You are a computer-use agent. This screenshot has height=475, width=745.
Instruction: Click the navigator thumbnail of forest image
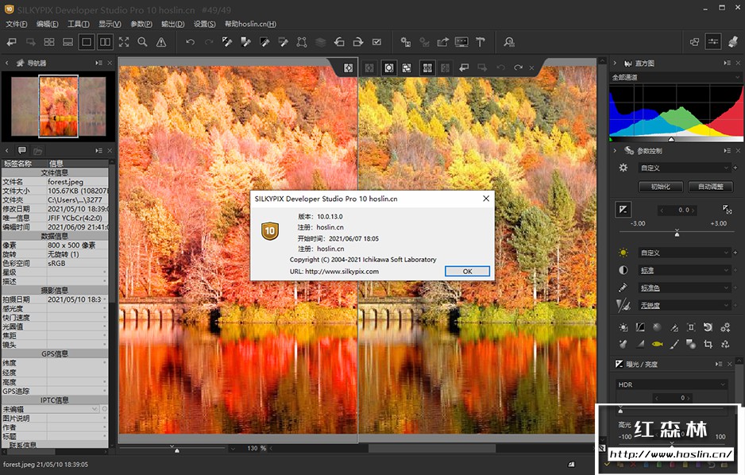pos(59,106)
